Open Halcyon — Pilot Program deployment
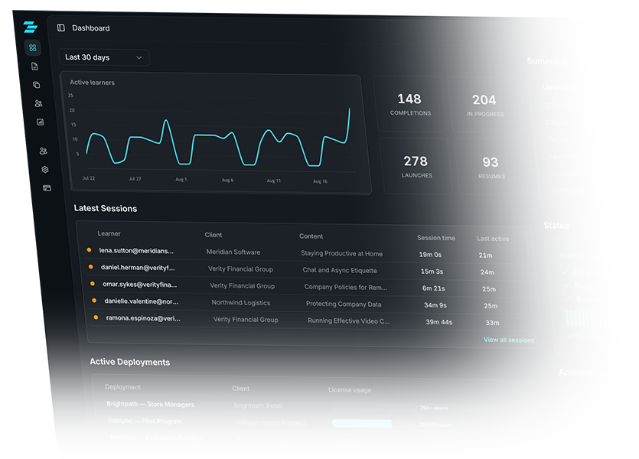The image size is (639, 459). pyautogui.click(x=145, y=421)
